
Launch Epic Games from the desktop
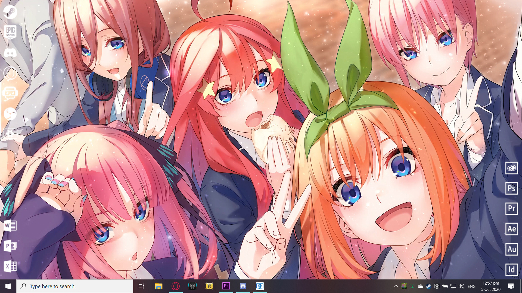[10, 32]
